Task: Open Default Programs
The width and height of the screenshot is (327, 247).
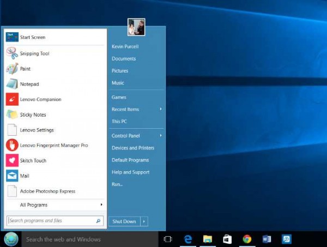Action: click(x=130, y=160)
